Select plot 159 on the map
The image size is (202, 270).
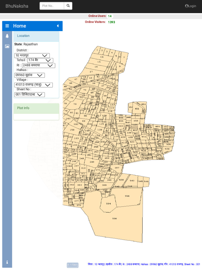click(x=72, y=130)
